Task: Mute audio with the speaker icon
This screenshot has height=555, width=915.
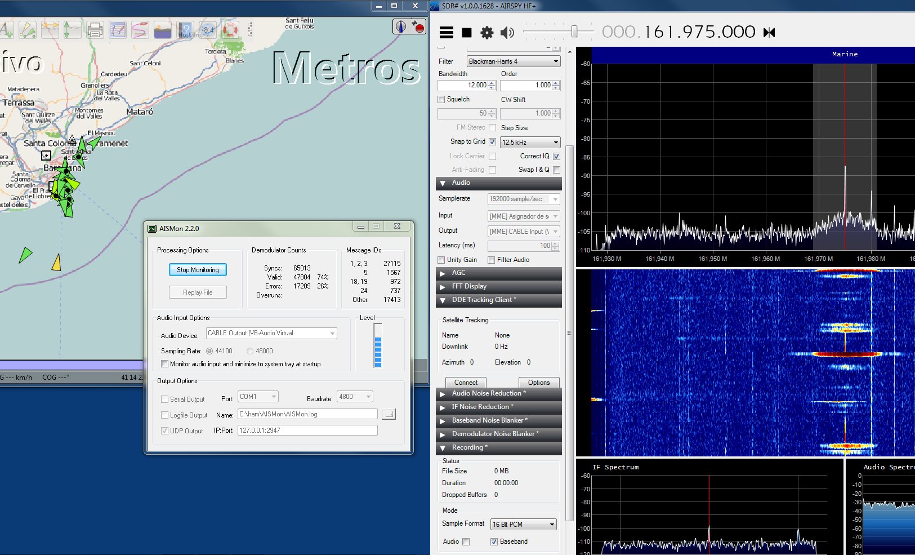Action: [507, 32]
